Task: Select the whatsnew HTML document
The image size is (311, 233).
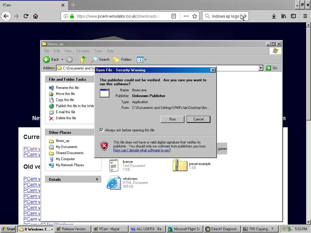Action: pos(127,182)
